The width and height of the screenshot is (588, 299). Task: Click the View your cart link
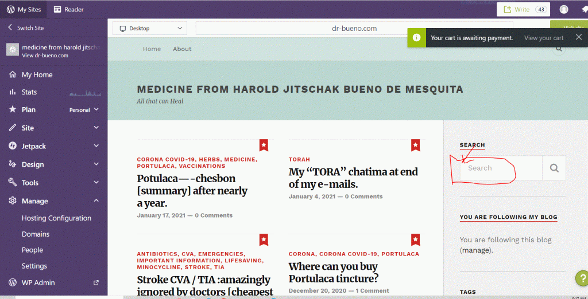pos(543,38)
